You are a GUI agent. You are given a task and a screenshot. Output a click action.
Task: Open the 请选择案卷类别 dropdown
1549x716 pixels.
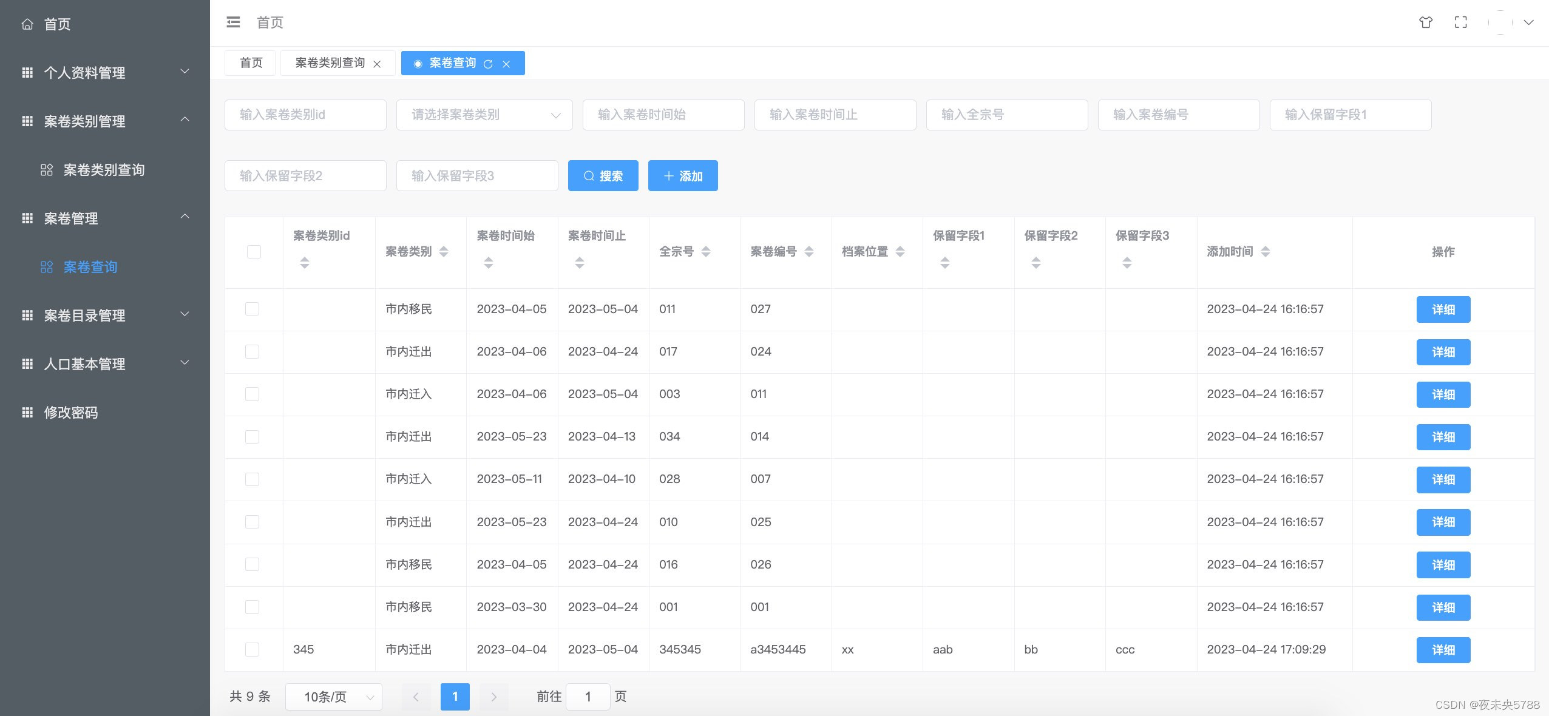[x=484, y=115]
